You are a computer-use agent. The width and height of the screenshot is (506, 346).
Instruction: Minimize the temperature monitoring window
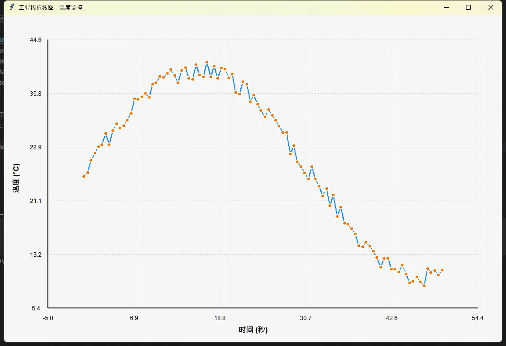tap(446, 7)
